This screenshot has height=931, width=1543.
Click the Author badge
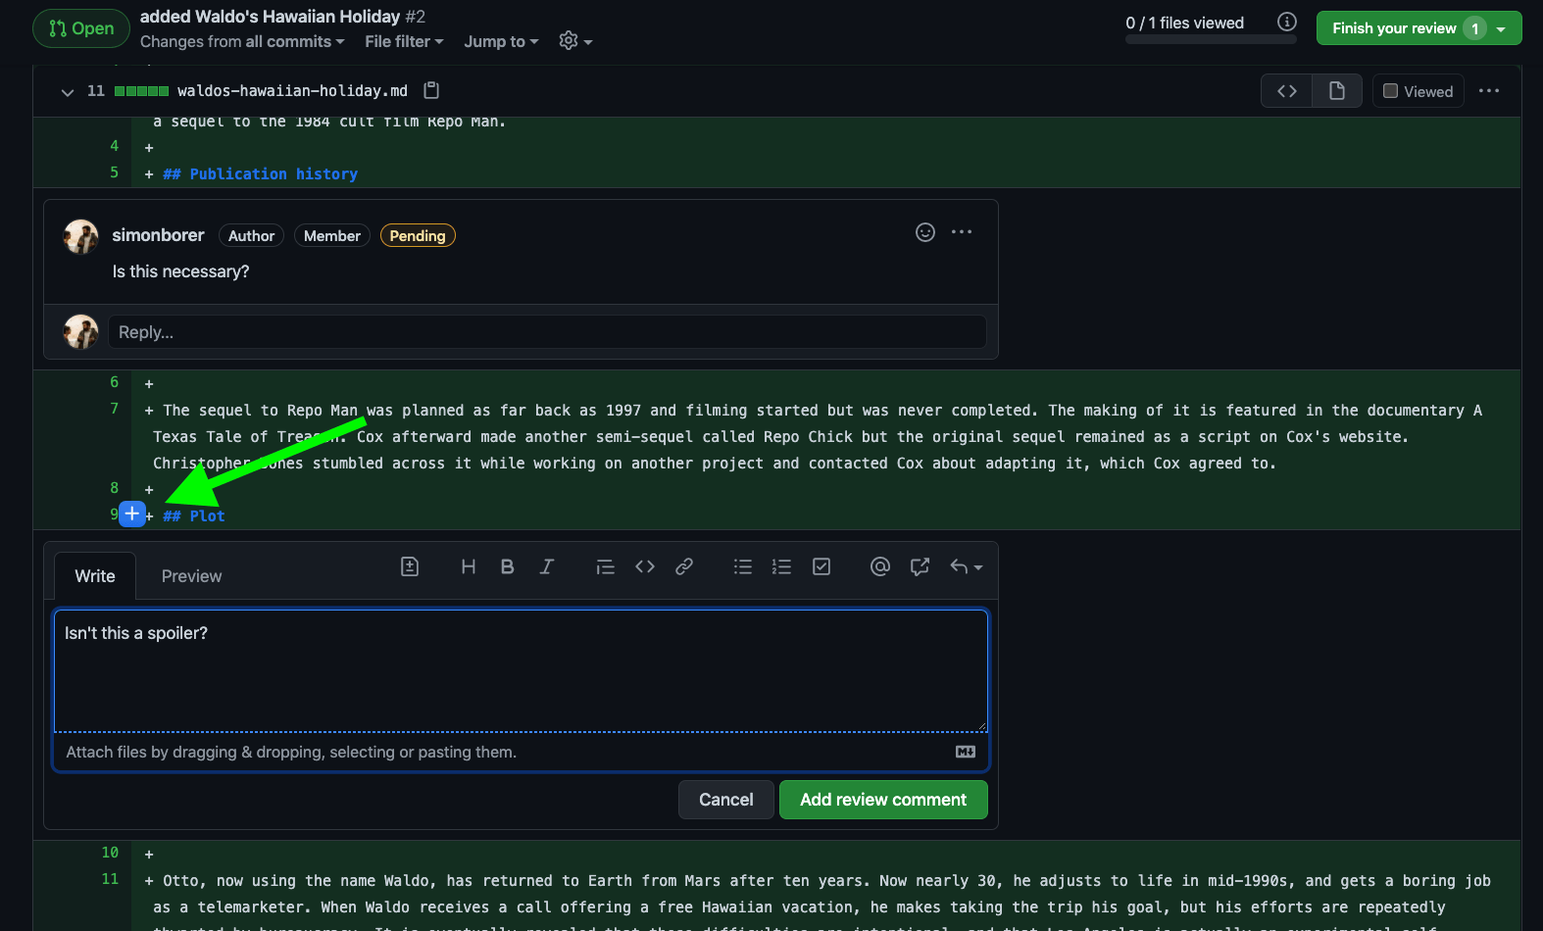point(251,235)
